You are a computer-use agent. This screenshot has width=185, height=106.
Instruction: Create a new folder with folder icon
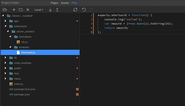(21, 10)
